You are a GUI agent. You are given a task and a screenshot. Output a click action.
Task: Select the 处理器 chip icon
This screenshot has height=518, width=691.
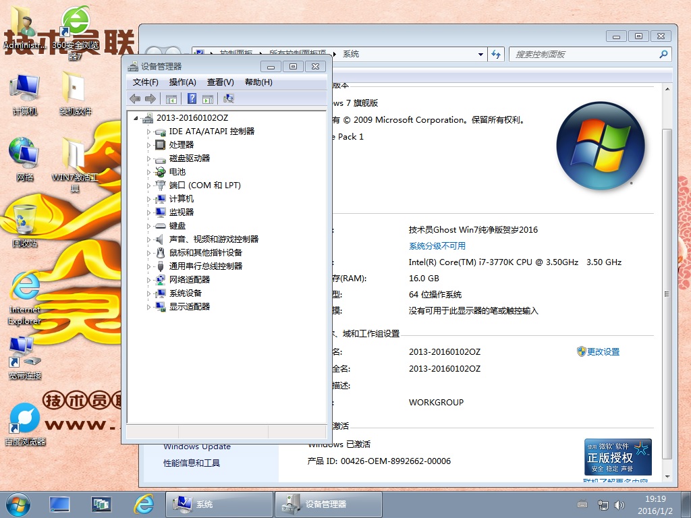[161, 145]
